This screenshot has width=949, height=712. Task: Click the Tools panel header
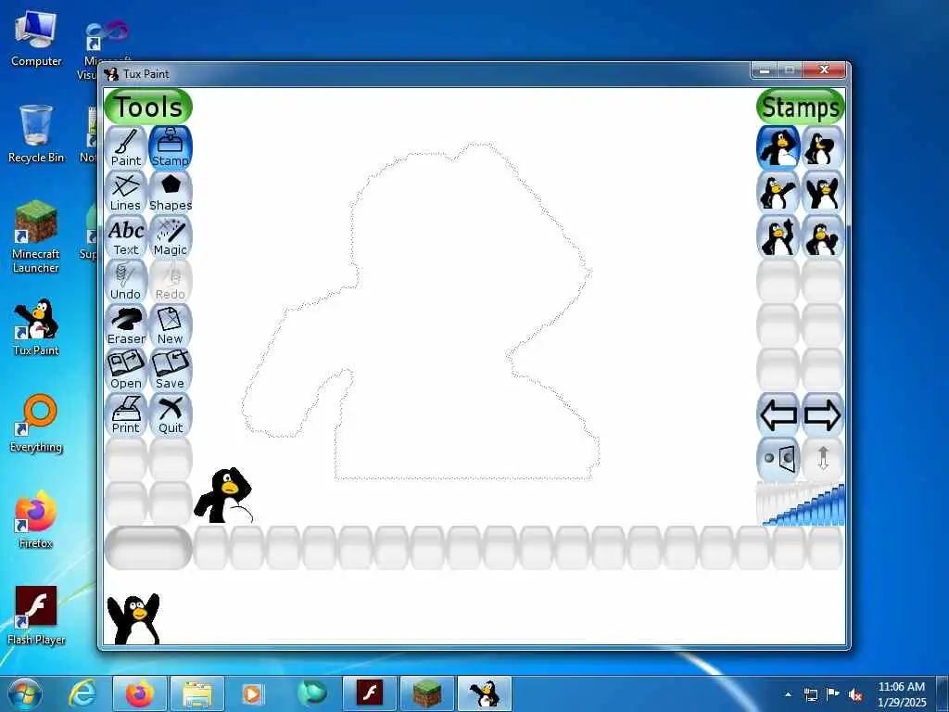(x=148, y=107)
